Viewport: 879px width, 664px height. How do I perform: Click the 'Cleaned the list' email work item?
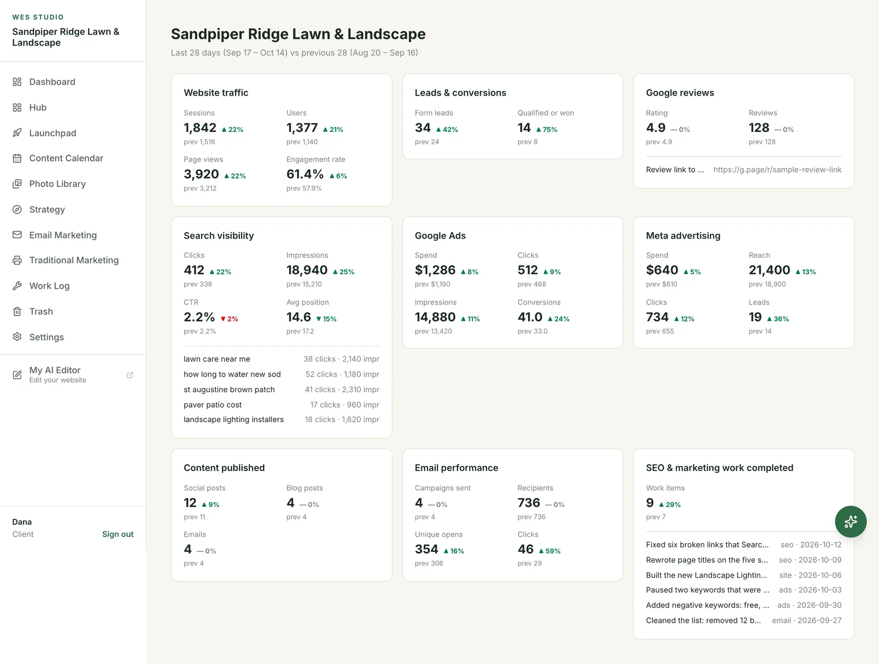pyautogui.click(x=744, y=621)
